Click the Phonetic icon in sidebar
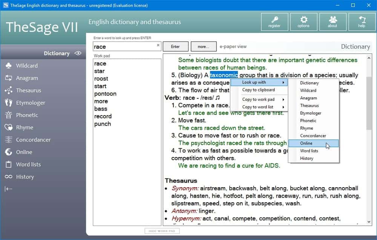The image size is (377, 240). click(x=8, y=115)
